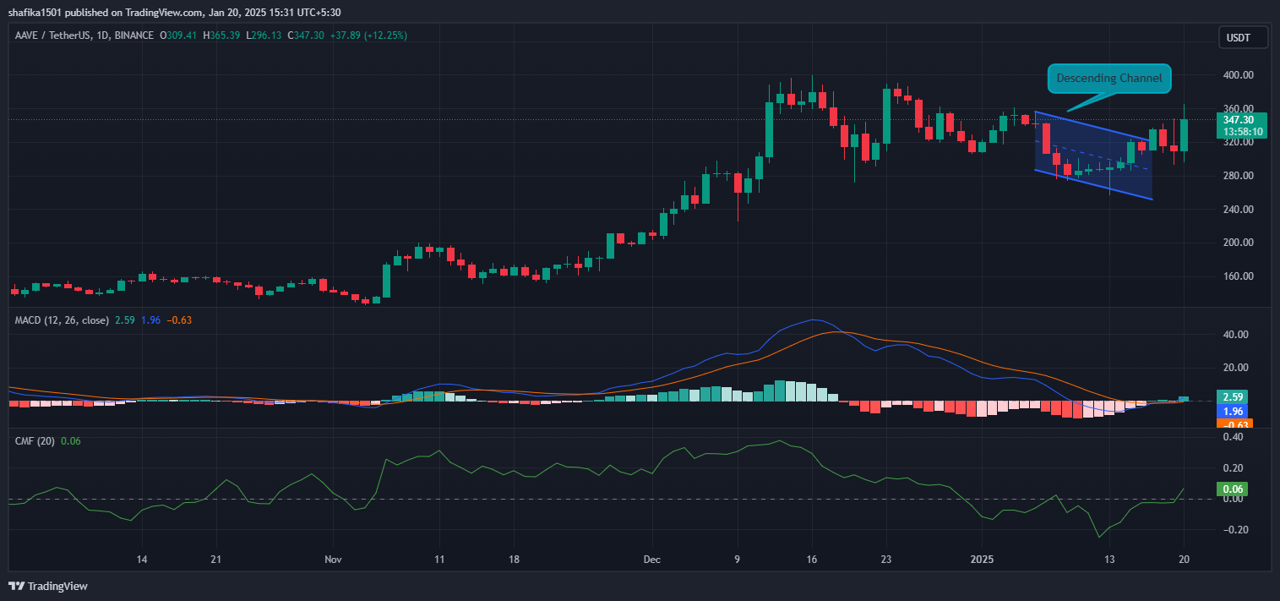Viewport: 1280px width, 601px height.
Task: Click the orange histogram value -0.63
Action: (1234, 423)
